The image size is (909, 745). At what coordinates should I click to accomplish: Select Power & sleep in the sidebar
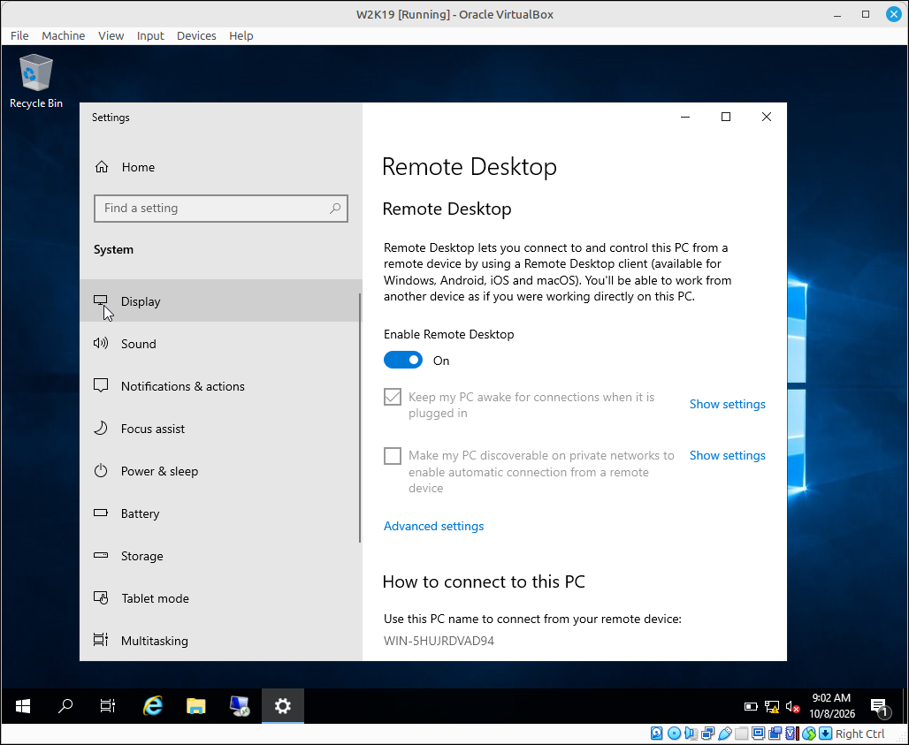click(219, 471)
